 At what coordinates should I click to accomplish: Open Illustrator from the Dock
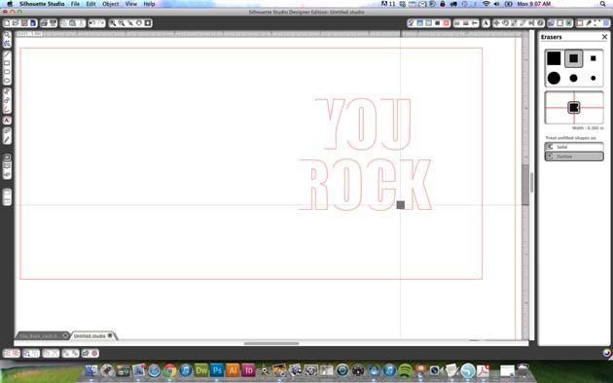[x=233, y=369]
